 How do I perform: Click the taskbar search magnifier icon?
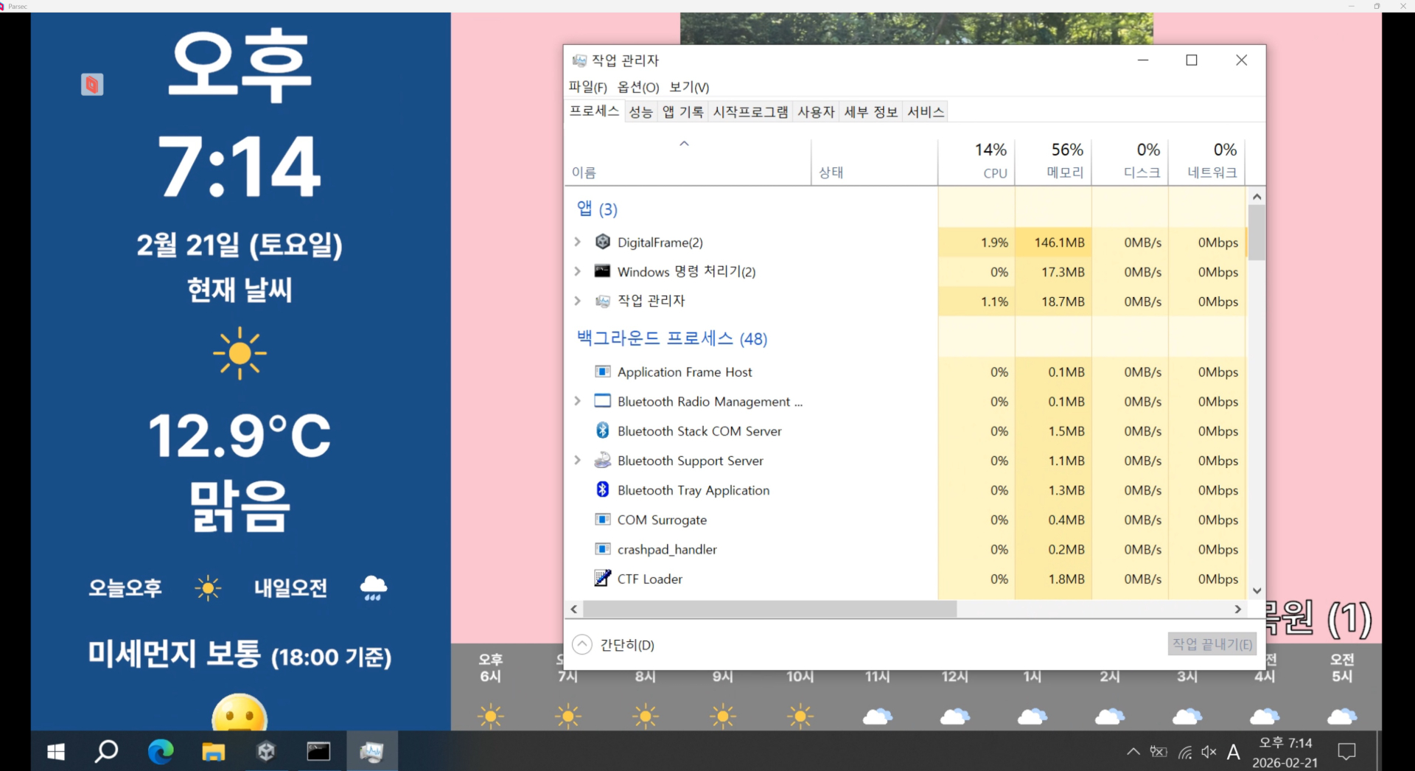tap(107, 751)
